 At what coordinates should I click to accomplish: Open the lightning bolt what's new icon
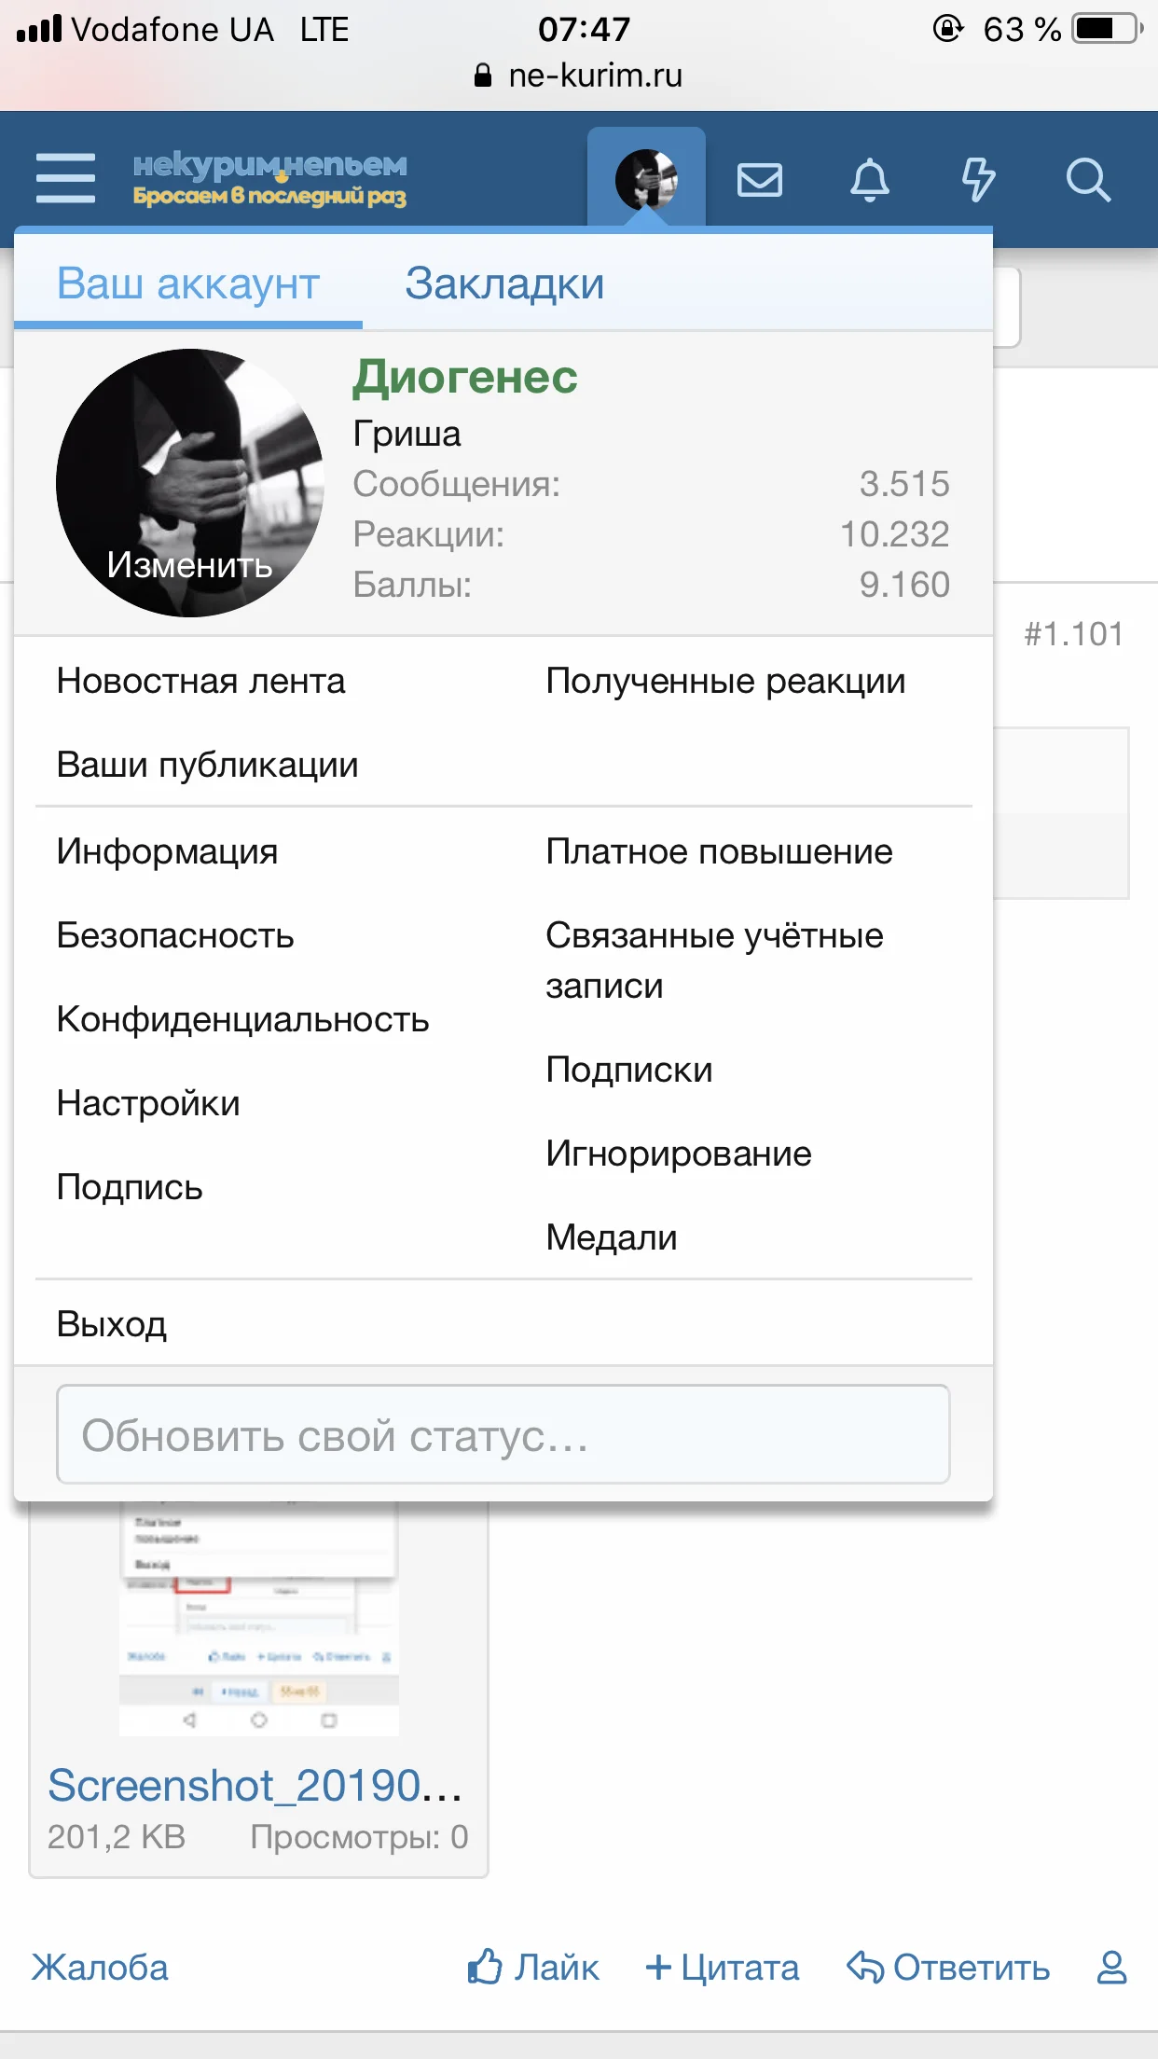click(978, 179)
